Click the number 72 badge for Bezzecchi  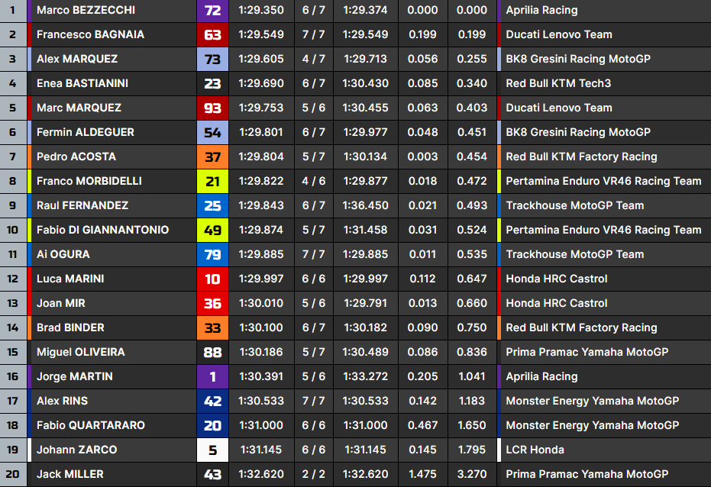[x=212, y=11]
